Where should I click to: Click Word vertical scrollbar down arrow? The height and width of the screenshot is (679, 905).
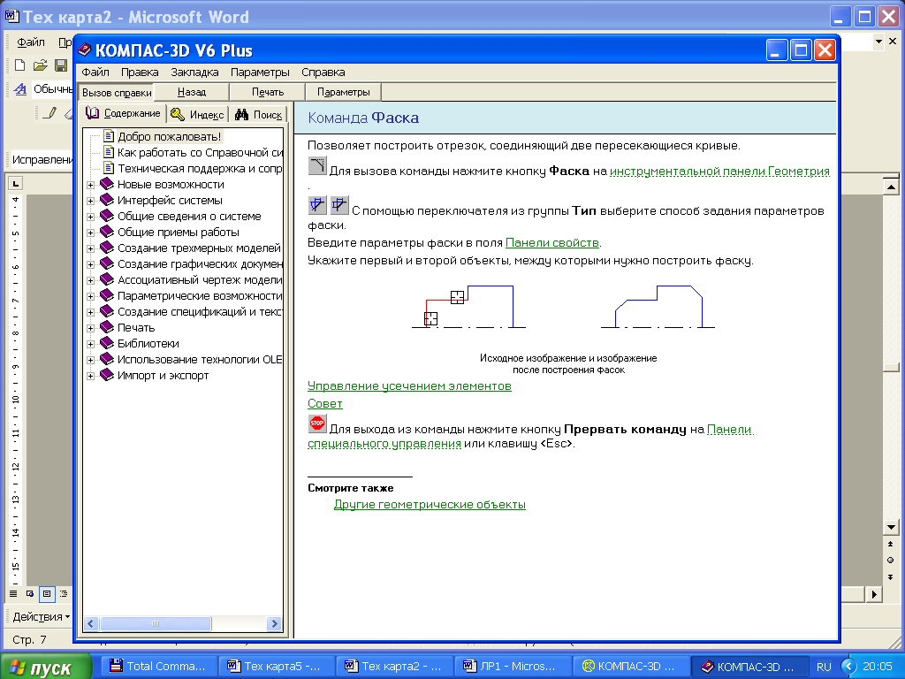(891, 527)
